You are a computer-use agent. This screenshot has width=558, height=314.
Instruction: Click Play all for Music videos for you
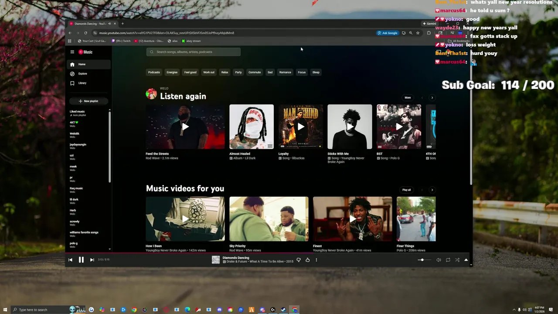point(407,190)
